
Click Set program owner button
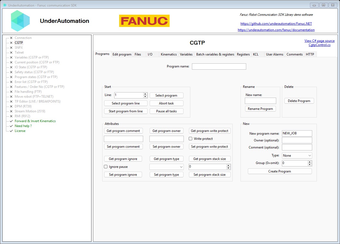click(167, 147)
